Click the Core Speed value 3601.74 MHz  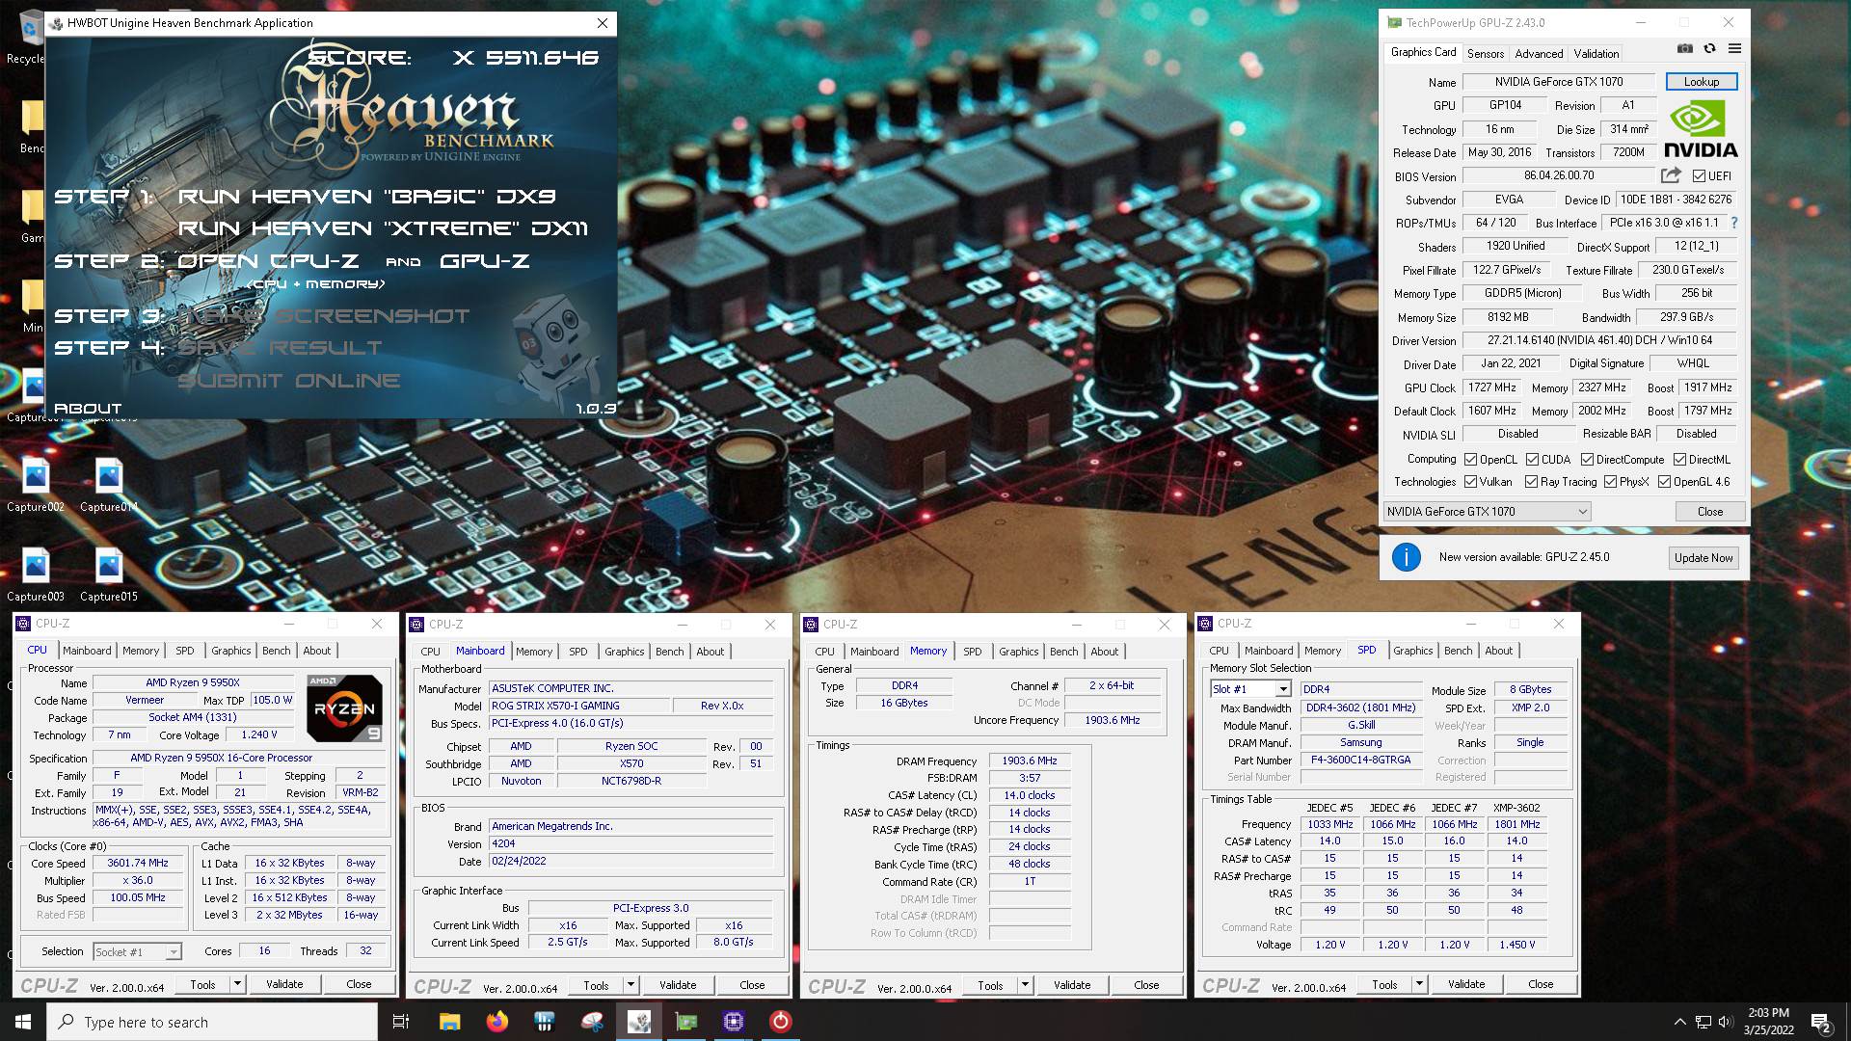point(138,864)
